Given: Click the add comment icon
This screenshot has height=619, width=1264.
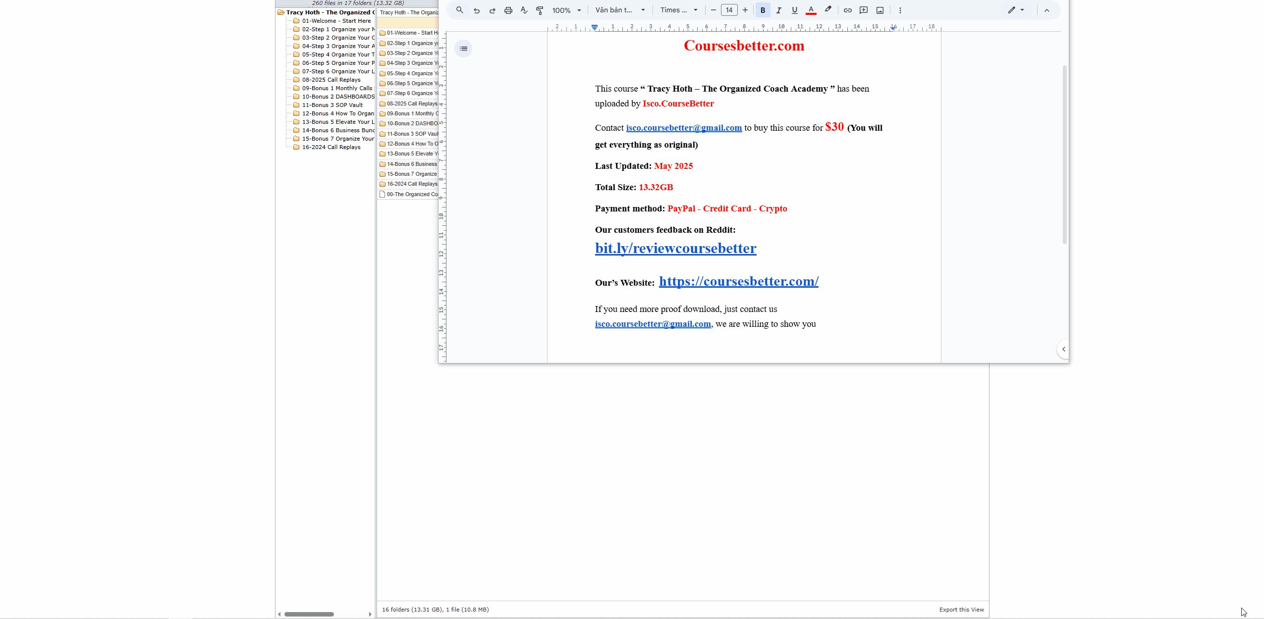Looking at the screenshot, I should tap(864, 10).
